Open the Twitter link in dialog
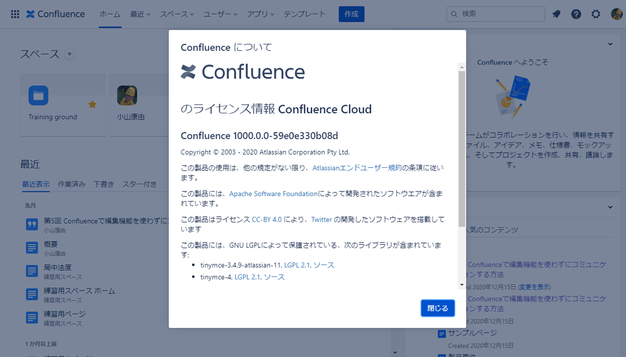Viewport: 626px width, 357px height. (321, 219)
